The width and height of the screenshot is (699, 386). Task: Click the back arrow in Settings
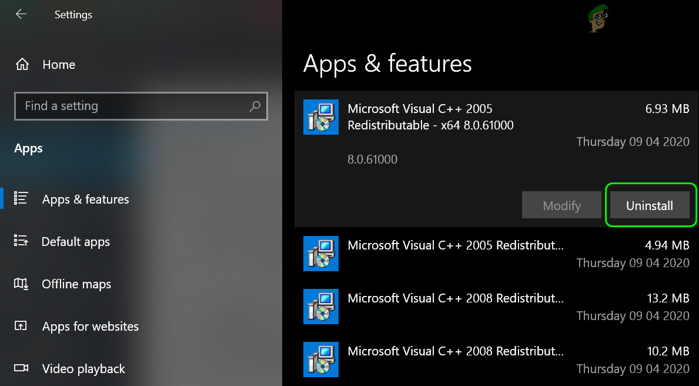[x=21, y=14]
